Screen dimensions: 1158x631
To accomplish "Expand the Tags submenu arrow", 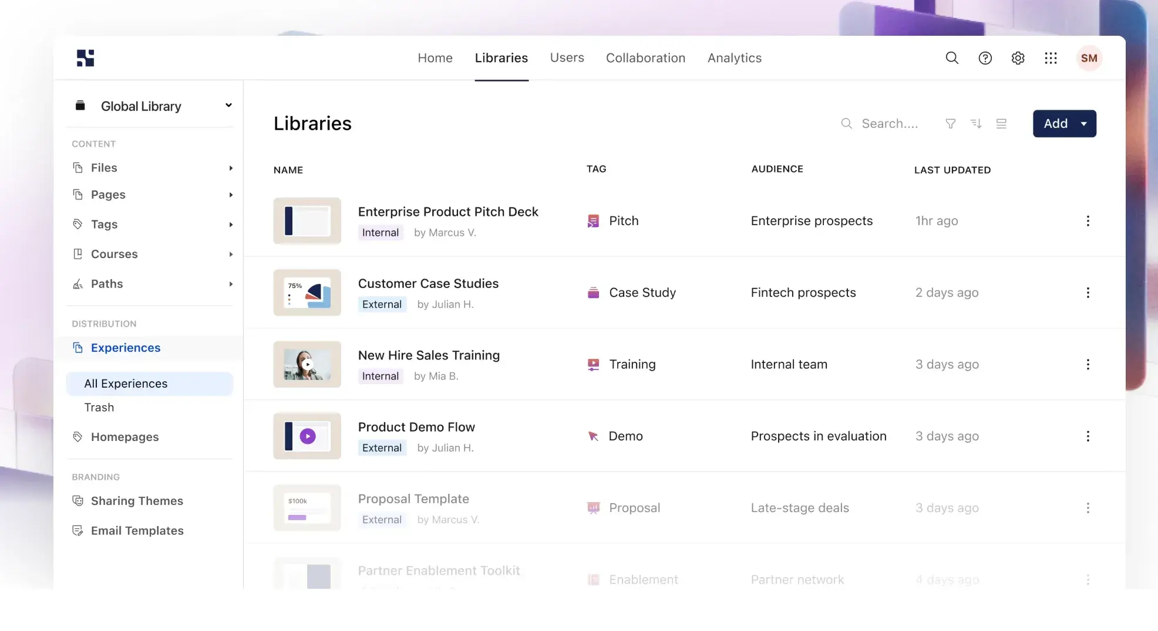I will click(x=231, y=225).
